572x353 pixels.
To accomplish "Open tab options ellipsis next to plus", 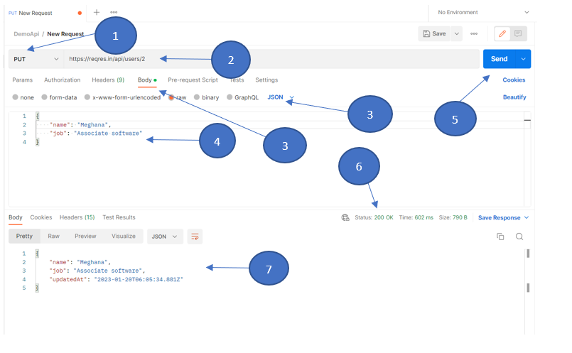I will click(114, 12).
